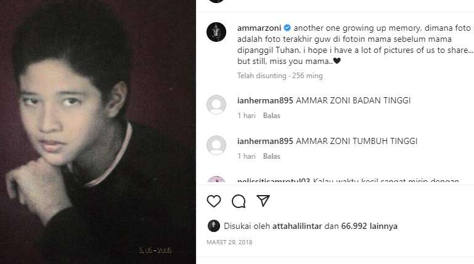Open comments using speech bubble icon
The width and height of the screenshot is (474, 264).
pyautogui.click(x=239, y=201)
